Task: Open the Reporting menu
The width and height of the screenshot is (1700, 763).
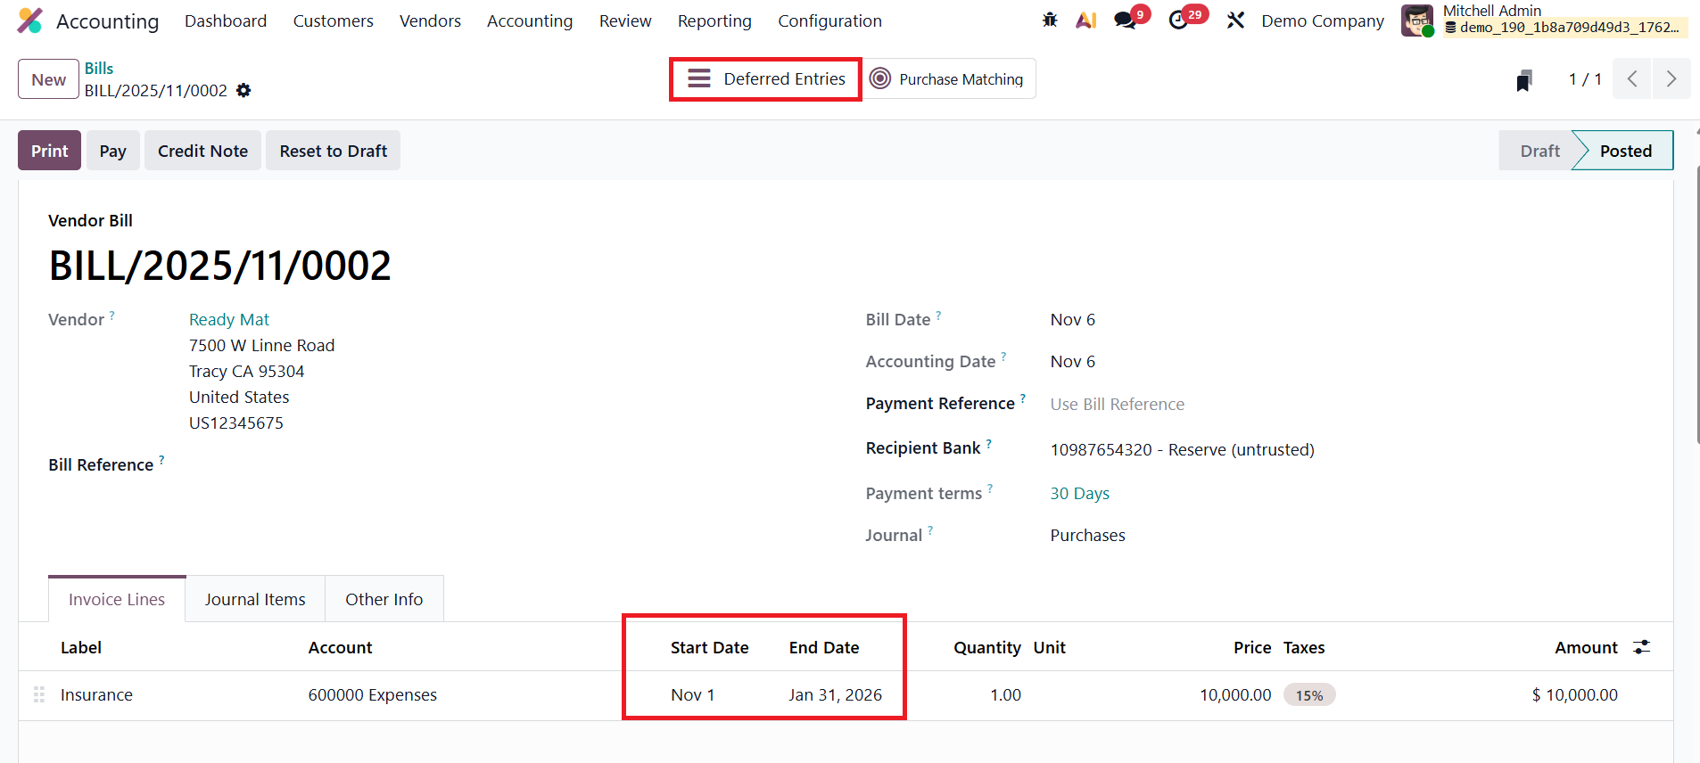Action: pos(714,21)
